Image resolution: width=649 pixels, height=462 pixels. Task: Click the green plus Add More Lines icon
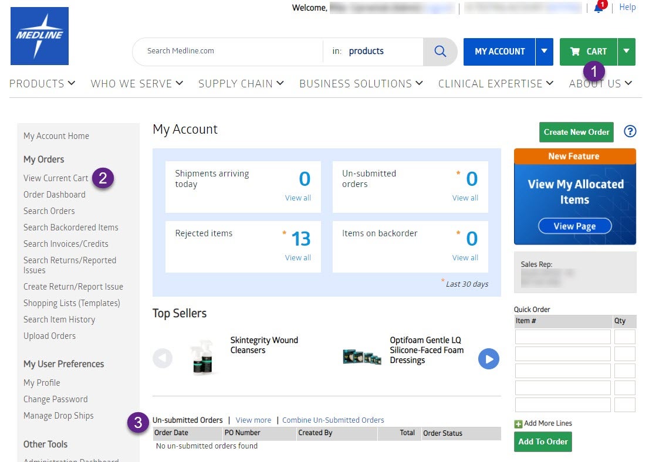point(518,424)
